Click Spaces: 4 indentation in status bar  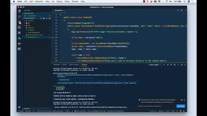tap(161, 111)
